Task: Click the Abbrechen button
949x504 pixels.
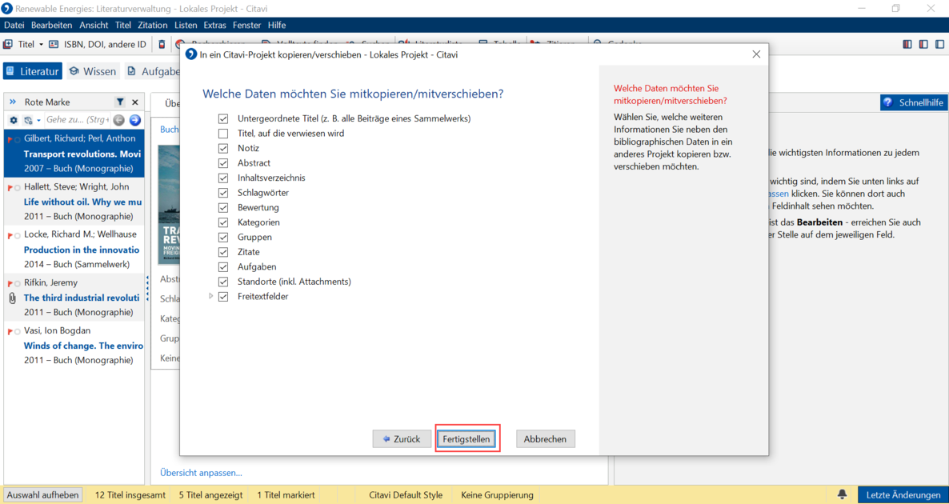Action: pos(545,439)
